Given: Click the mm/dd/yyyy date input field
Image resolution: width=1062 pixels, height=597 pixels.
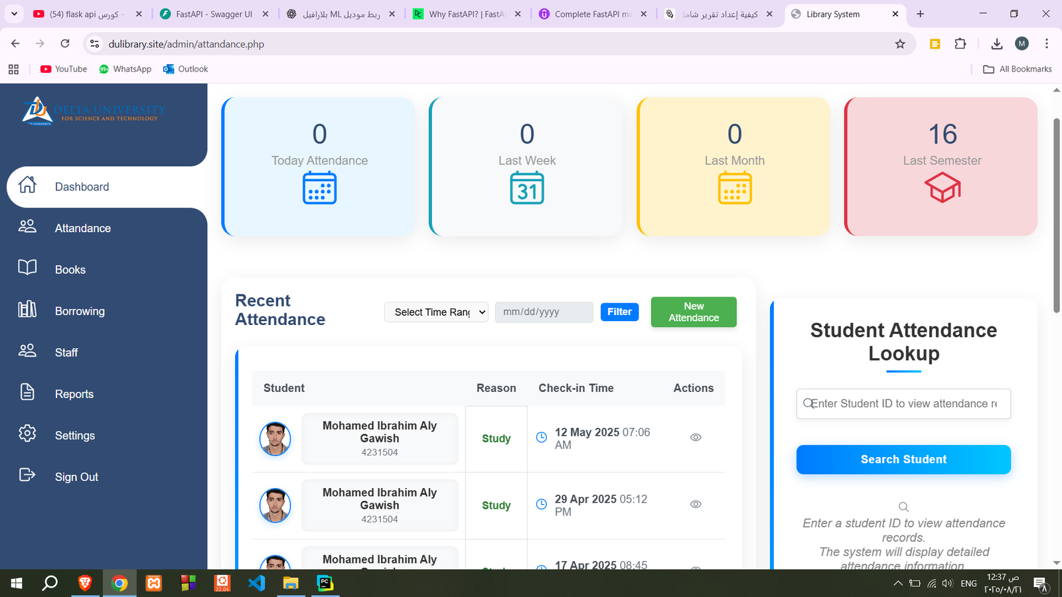Looking at the screenshot, I should coord(544,312).
